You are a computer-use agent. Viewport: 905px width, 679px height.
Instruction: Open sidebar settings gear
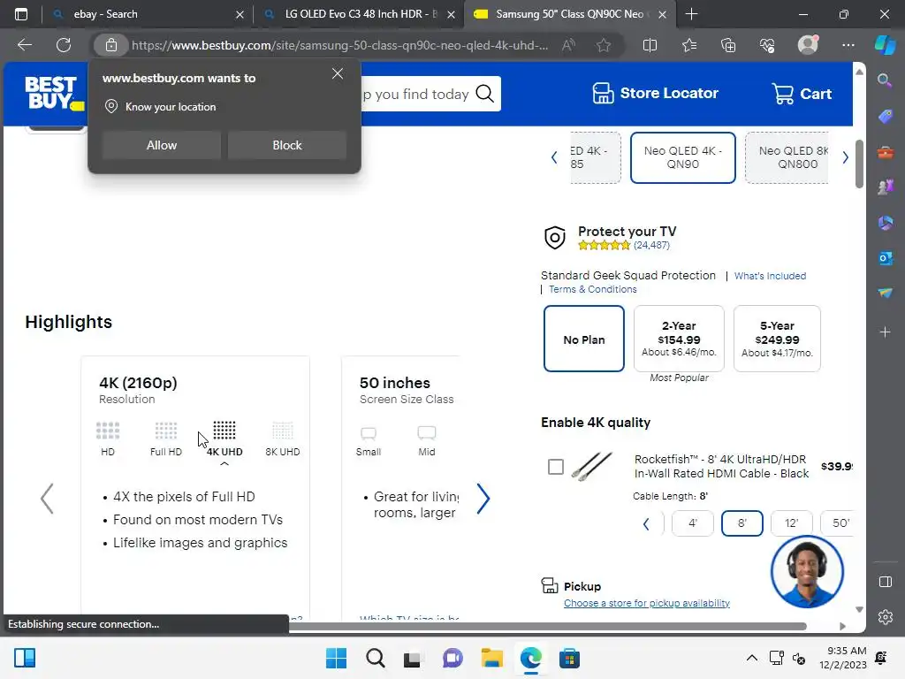pyautogui.click(x=885, y=617)
